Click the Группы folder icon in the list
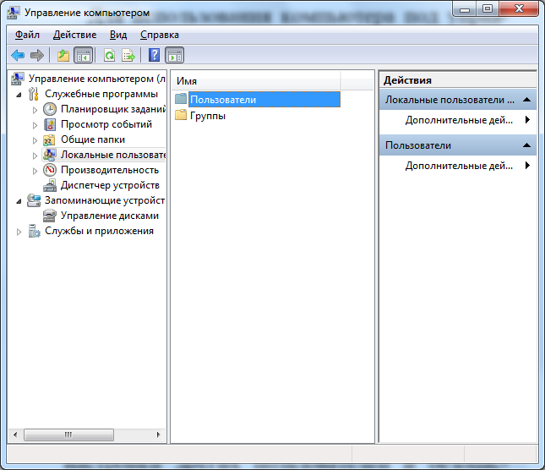Screen dimensions: 545x470 pyautogui.click(x=181, y=115)
